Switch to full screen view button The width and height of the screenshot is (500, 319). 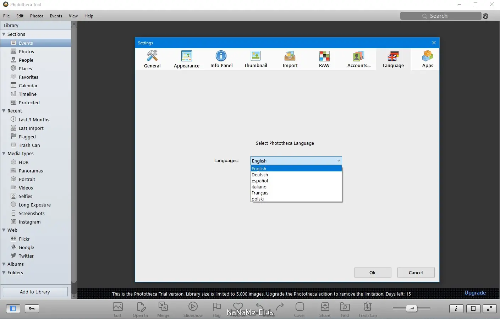[489, 309]
